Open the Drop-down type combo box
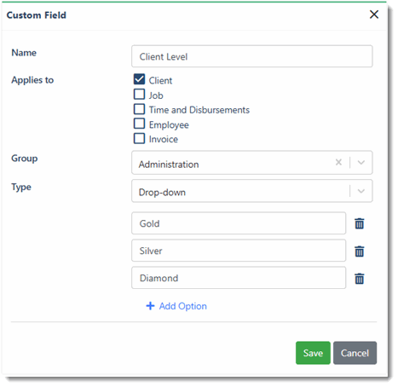Image resolution: width=398 pixels, height=387 pixels. (251, 191)
